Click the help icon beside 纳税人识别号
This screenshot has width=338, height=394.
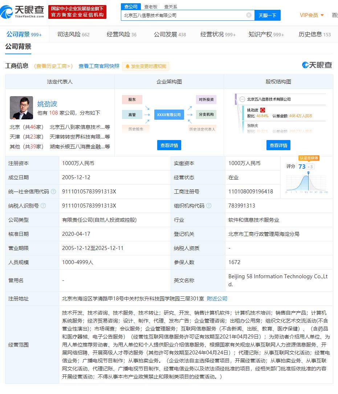click(x=43, y=206)
